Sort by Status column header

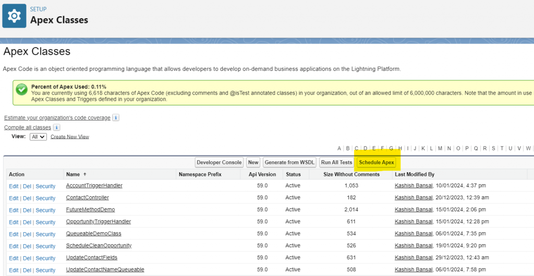[293, 174]
